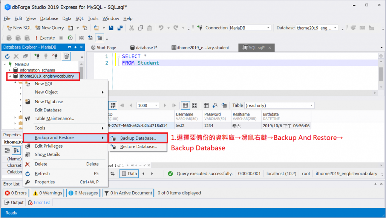This screenshot has height=218, width=386.
Task: Click the grid view icon in results toolbar
Action: (185, 105)
